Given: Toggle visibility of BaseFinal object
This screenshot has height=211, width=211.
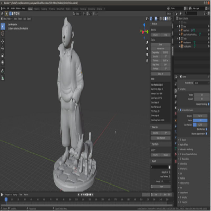Looking at the screenshot, I should tap(208, 30).
